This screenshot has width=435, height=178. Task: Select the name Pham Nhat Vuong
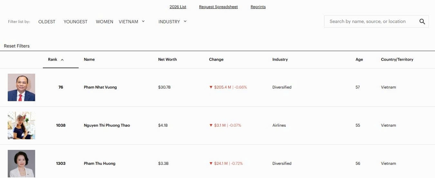(100, 87)
